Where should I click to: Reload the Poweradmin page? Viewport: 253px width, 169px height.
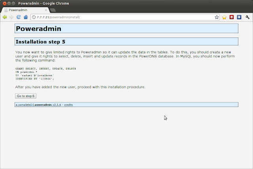click(x=19, y=17)
